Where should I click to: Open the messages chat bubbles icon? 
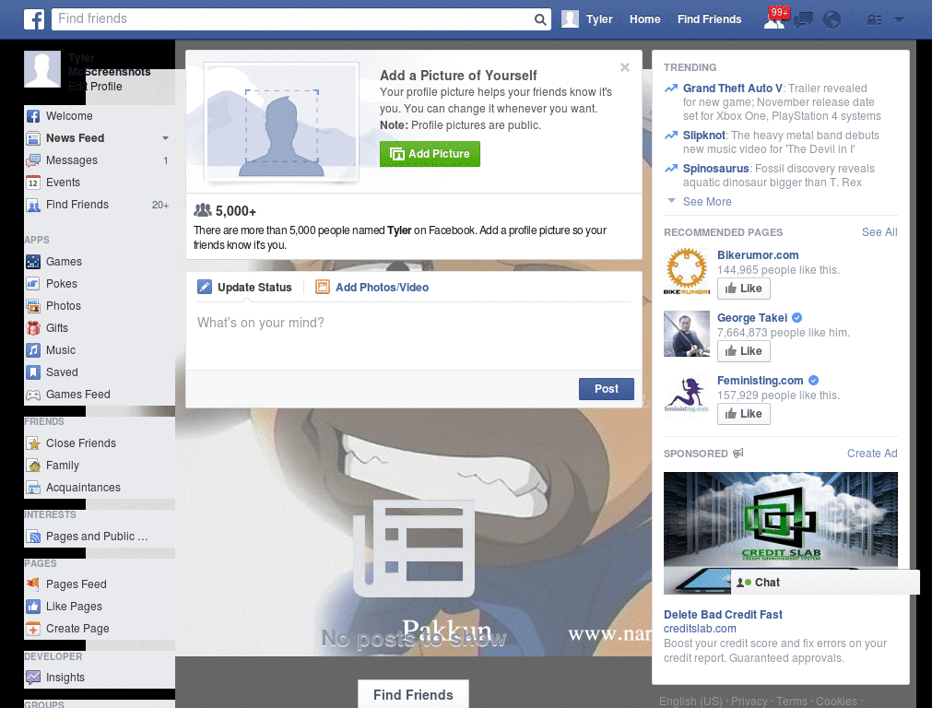pos(803,20)
